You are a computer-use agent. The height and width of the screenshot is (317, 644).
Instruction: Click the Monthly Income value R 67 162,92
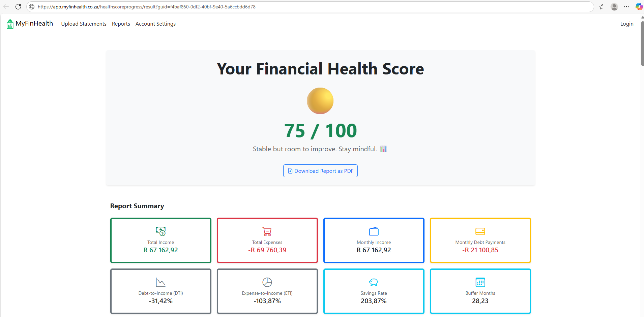374,250
